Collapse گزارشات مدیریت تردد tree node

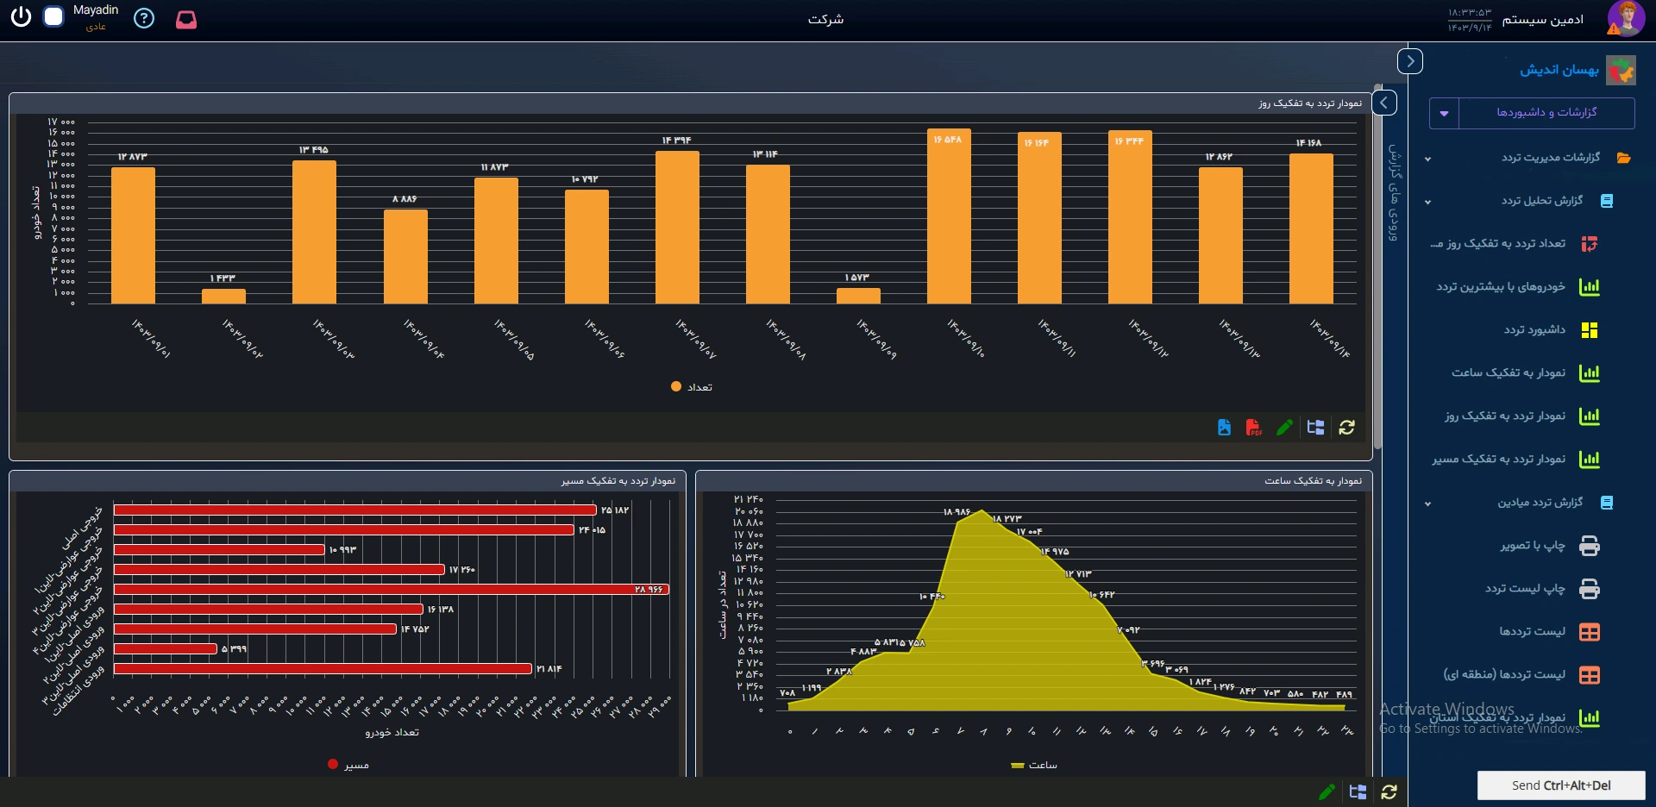(1427, 159)
